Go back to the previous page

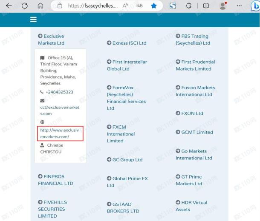[9, 6]
